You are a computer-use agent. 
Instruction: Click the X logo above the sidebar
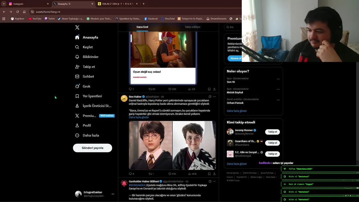(77, 27)
